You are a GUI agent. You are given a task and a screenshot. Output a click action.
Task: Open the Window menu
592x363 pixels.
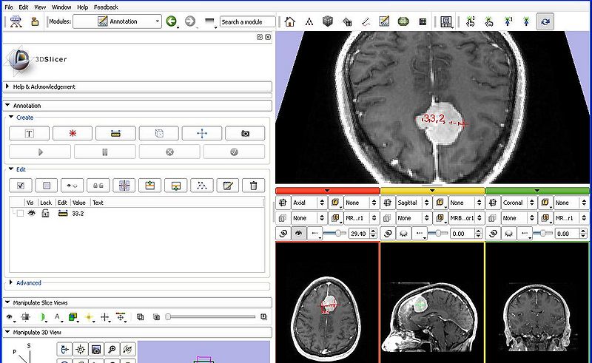pos(61,7)
